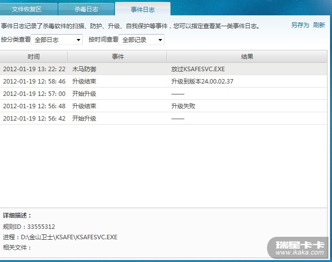Image resolution: width=332 pixels, height=262 pixels.
Task: Select the 12: 56: 42 log row
Action: 164,118
